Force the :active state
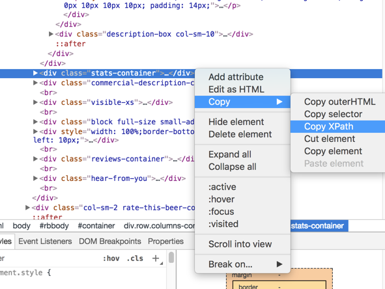385x289 pixels. click(x=242, y=187)
